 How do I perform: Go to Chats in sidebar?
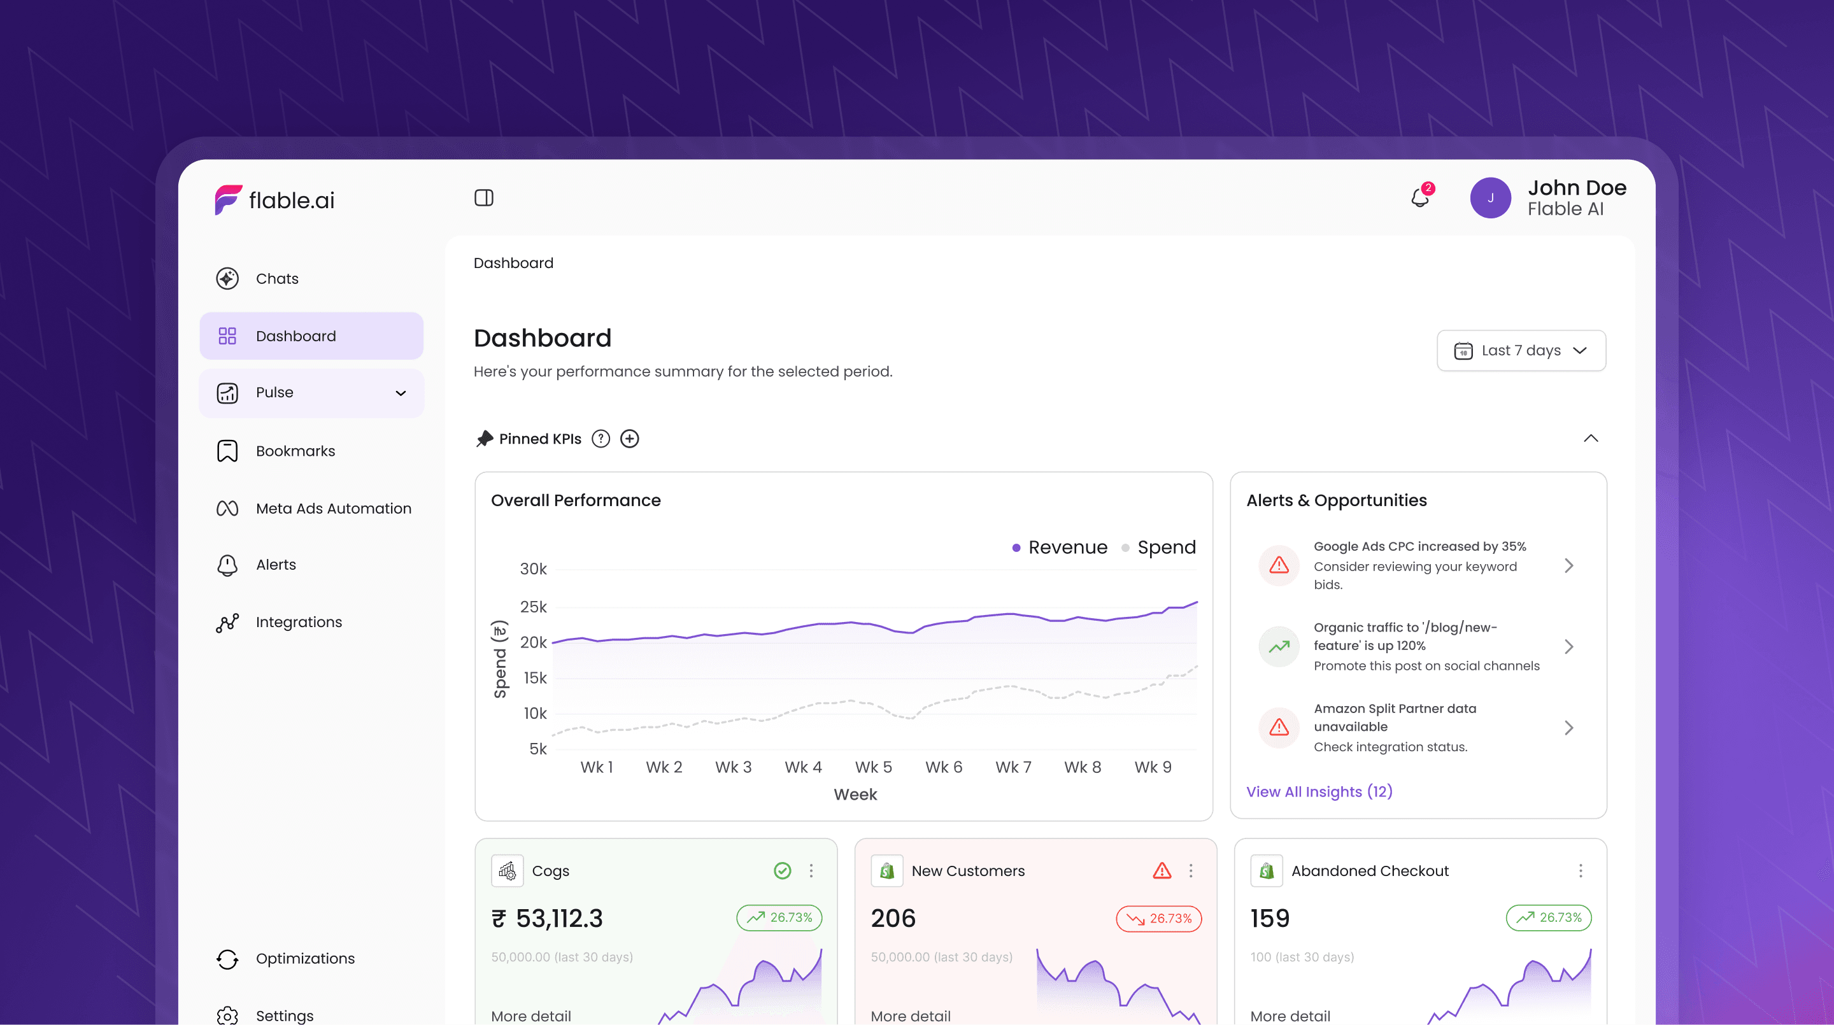click(x=277, y=278)
